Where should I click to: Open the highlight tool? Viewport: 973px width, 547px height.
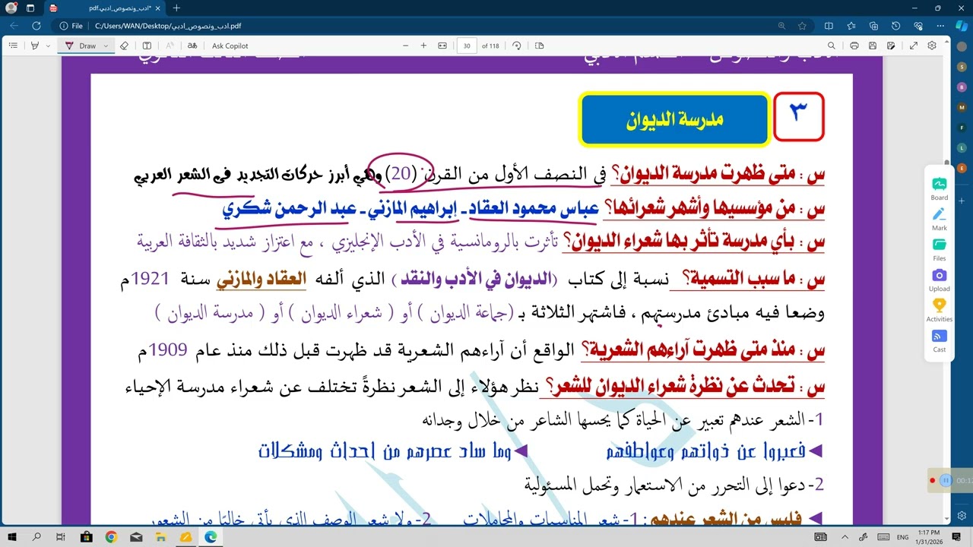coord(35,46)
